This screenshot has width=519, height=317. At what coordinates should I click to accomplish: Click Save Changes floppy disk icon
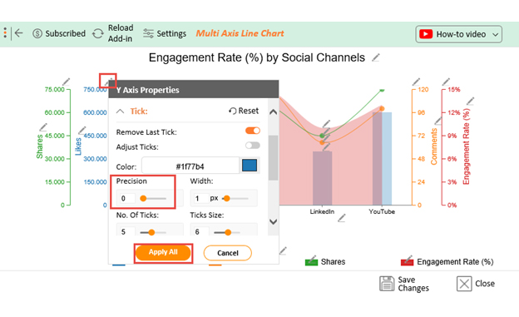(x=387, y=284)
